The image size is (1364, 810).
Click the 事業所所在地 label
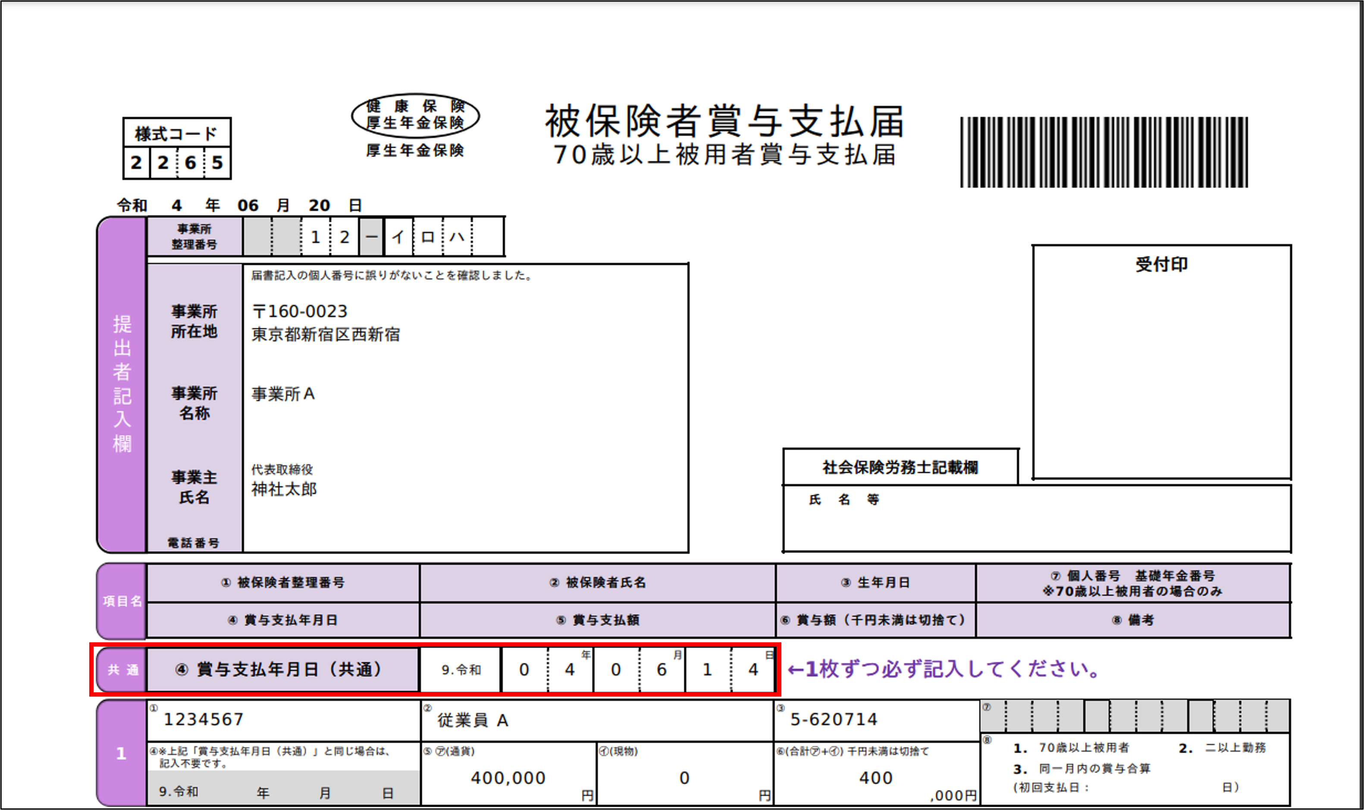coord(194,322)
